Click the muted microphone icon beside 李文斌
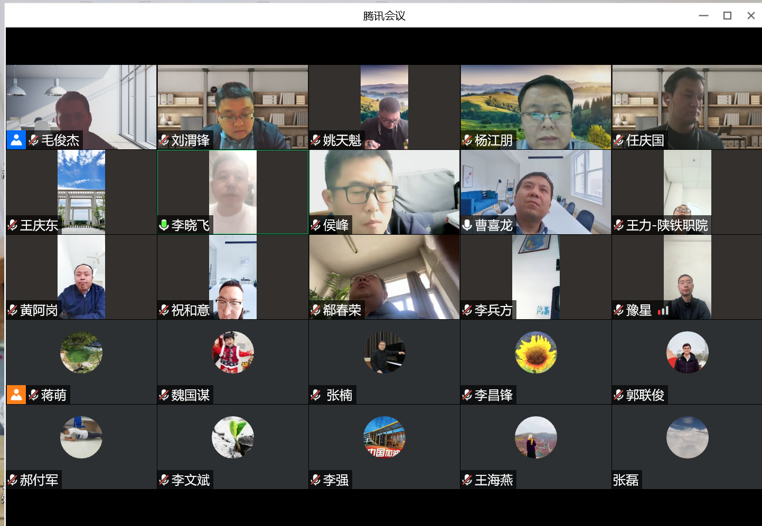Screen dimensions: 762x526 [164, 480]
